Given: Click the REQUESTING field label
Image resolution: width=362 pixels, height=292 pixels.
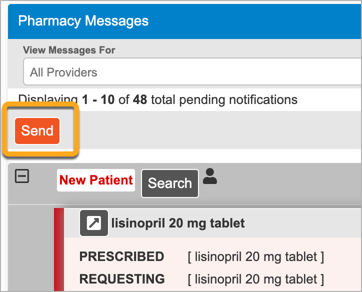Looking at the screenshot, I should tap(122, 279).
